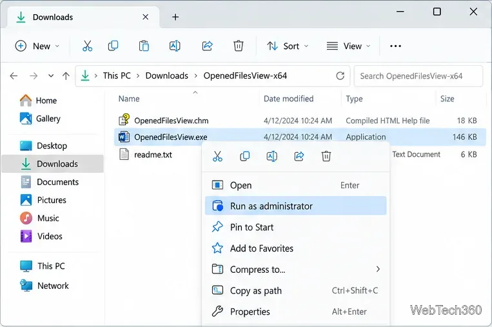
Task: Select the OpenedFilesView.chm file name
Action: [x=172, y=121]
